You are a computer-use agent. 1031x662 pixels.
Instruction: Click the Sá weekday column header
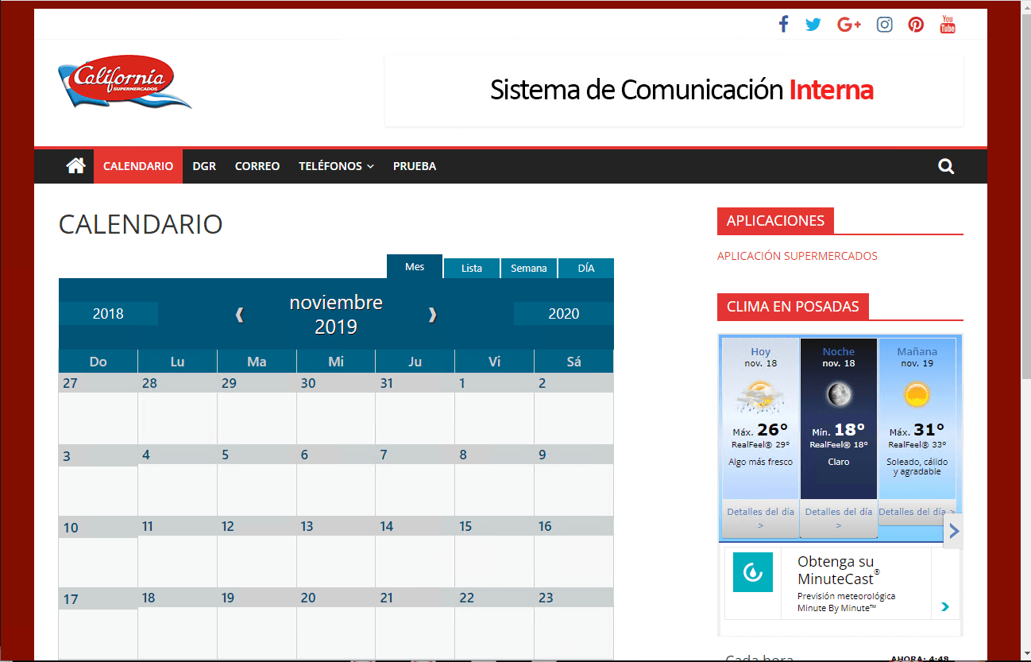click(574, 362)
